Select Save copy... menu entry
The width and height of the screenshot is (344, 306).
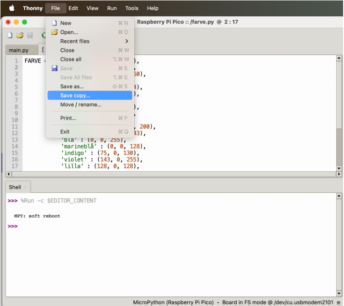click(90, 95)
